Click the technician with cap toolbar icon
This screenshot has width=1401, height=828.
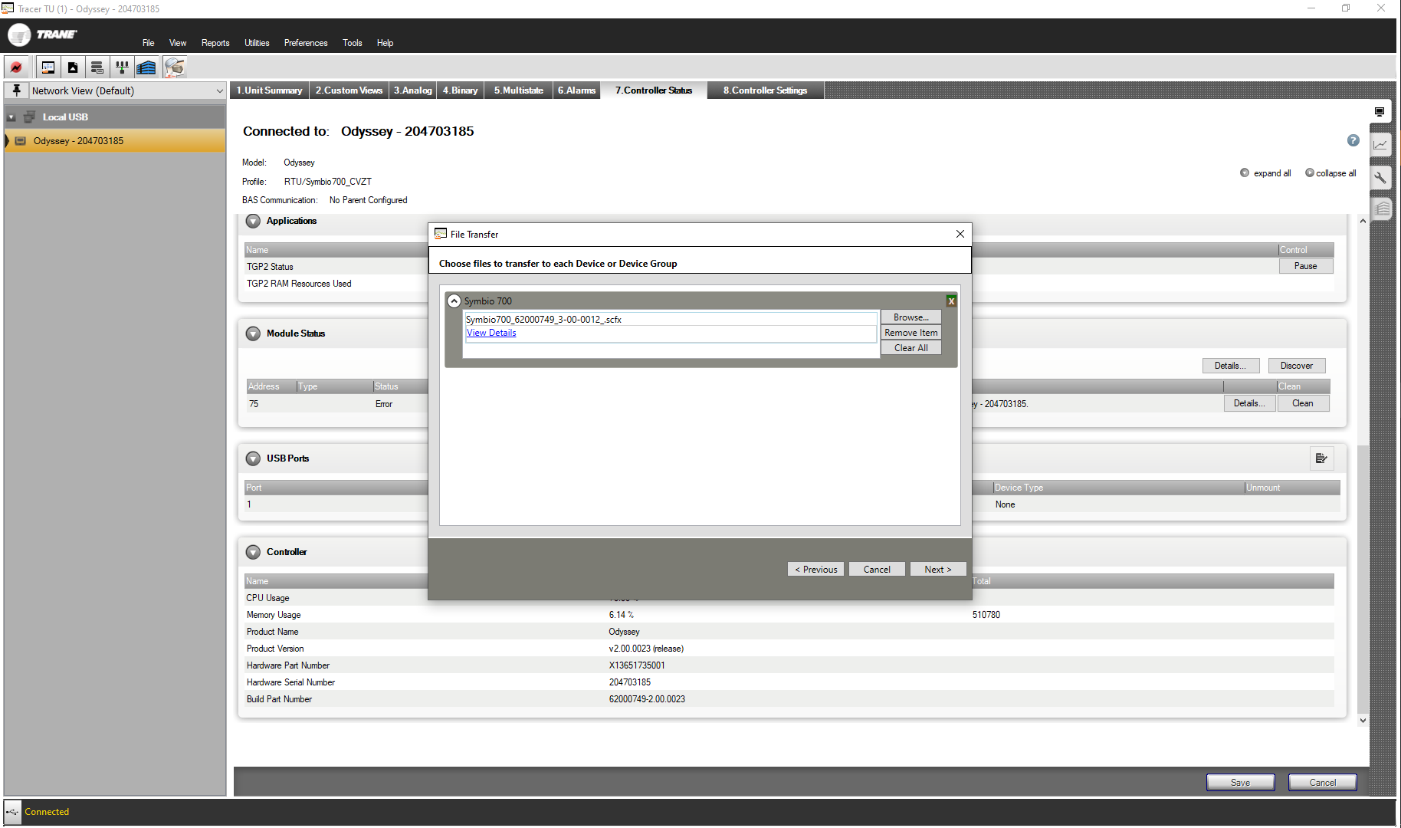click(175, 67)
